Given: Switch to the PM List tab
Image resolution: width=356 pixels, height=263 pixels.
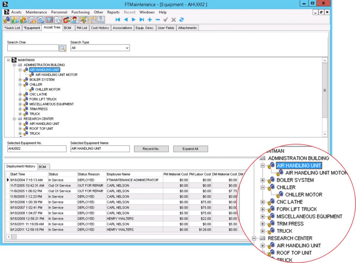Looking at the screenshot, I should (x=82, y=28).
